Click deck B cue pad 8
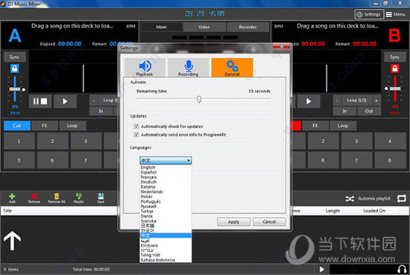410x275 pixels. tap(390, 160)
